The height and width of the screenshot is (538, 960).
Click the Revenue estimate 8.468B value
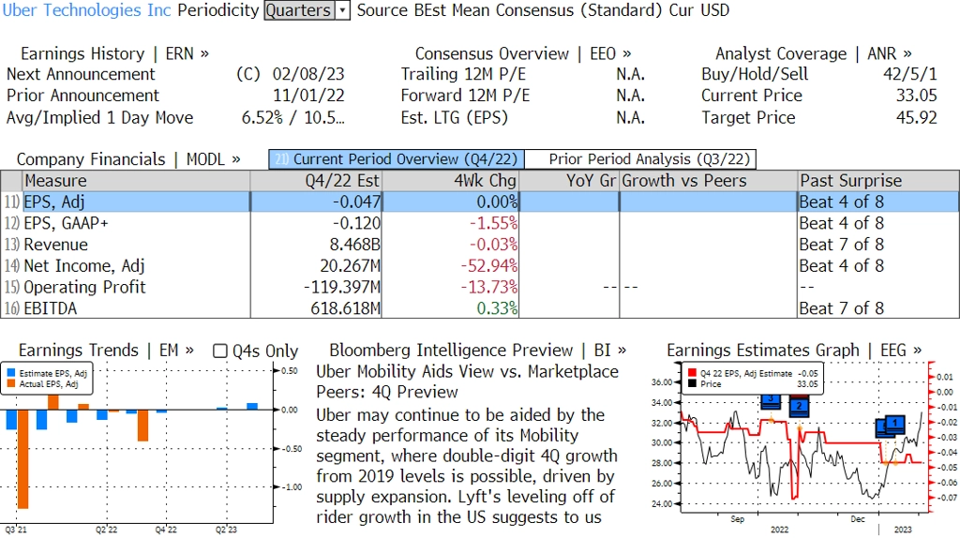[x=354, y=245]
